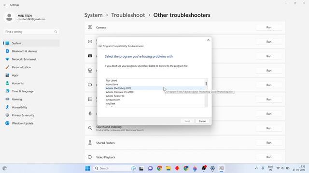Screen dimensions: 309x173
Task: Click the Shared Folders icon
Action: pyautogui.click(x=90, y=143)
